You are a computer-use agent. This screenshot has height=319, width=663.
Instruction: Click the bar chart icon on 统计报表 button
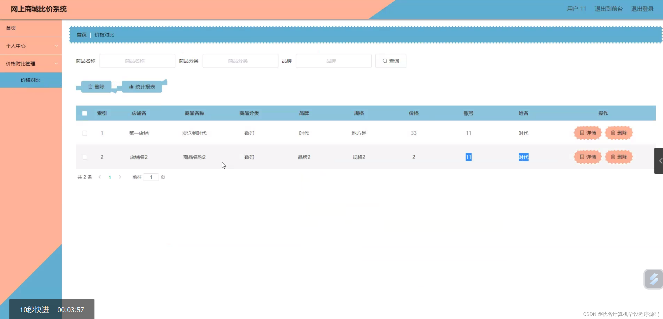coord(131,87)
